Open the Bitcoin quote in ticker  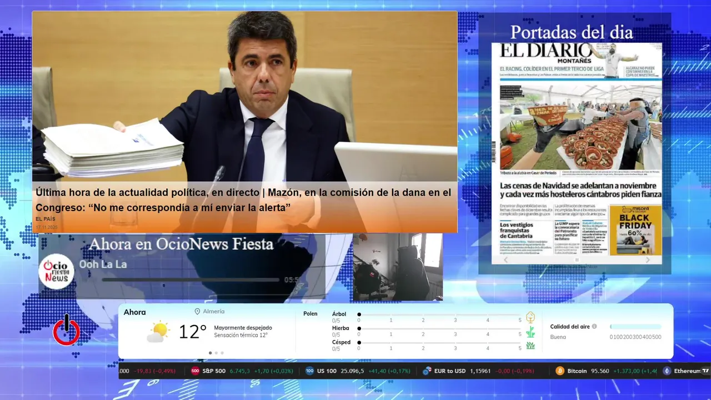[607, 371]
